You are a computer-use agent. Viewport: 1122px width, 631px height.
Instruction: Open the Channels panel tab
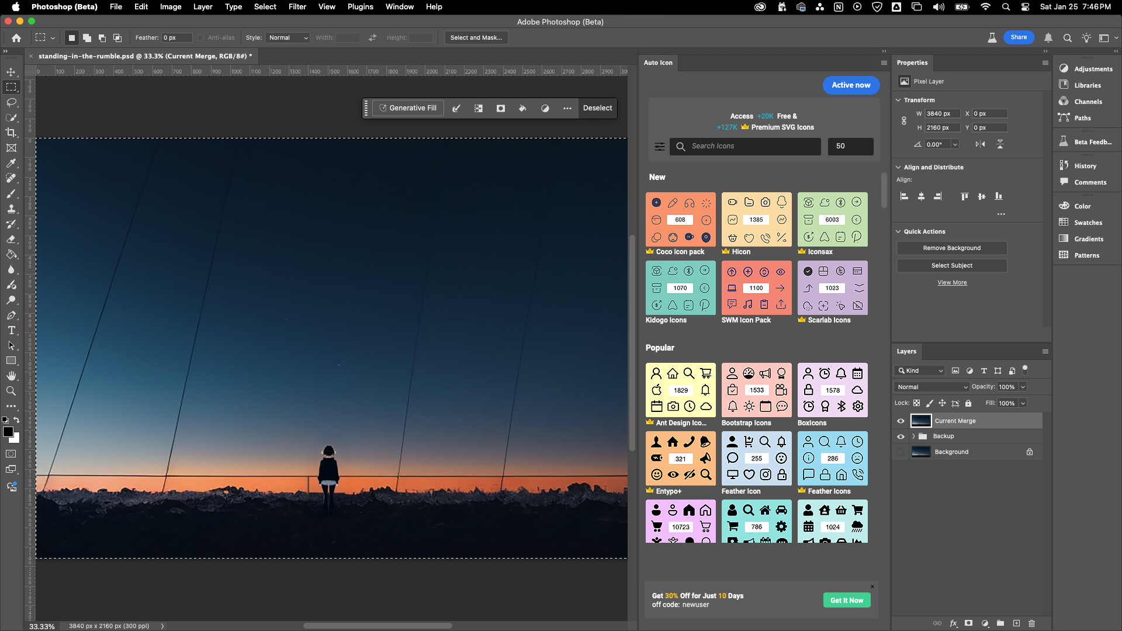click(1088, 102)
